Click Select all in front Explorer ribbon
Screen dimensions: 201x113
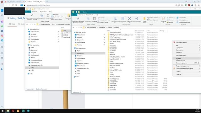click(x=181, y=18)
